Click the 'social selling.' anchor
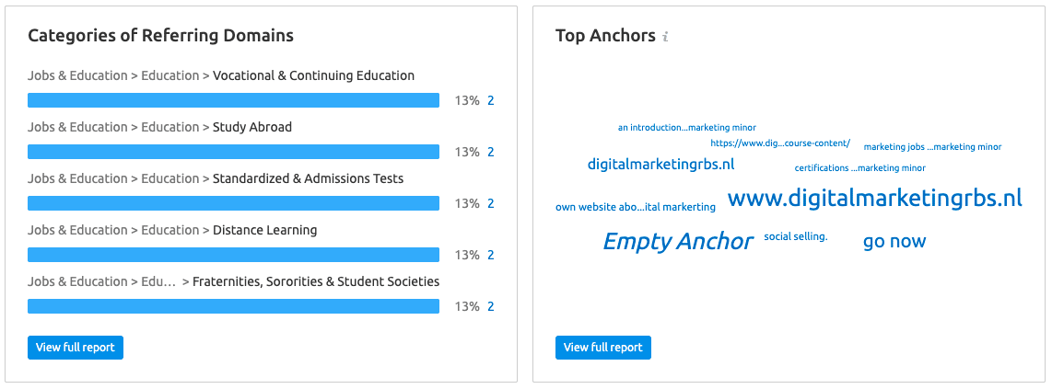 tap(796, 236)
